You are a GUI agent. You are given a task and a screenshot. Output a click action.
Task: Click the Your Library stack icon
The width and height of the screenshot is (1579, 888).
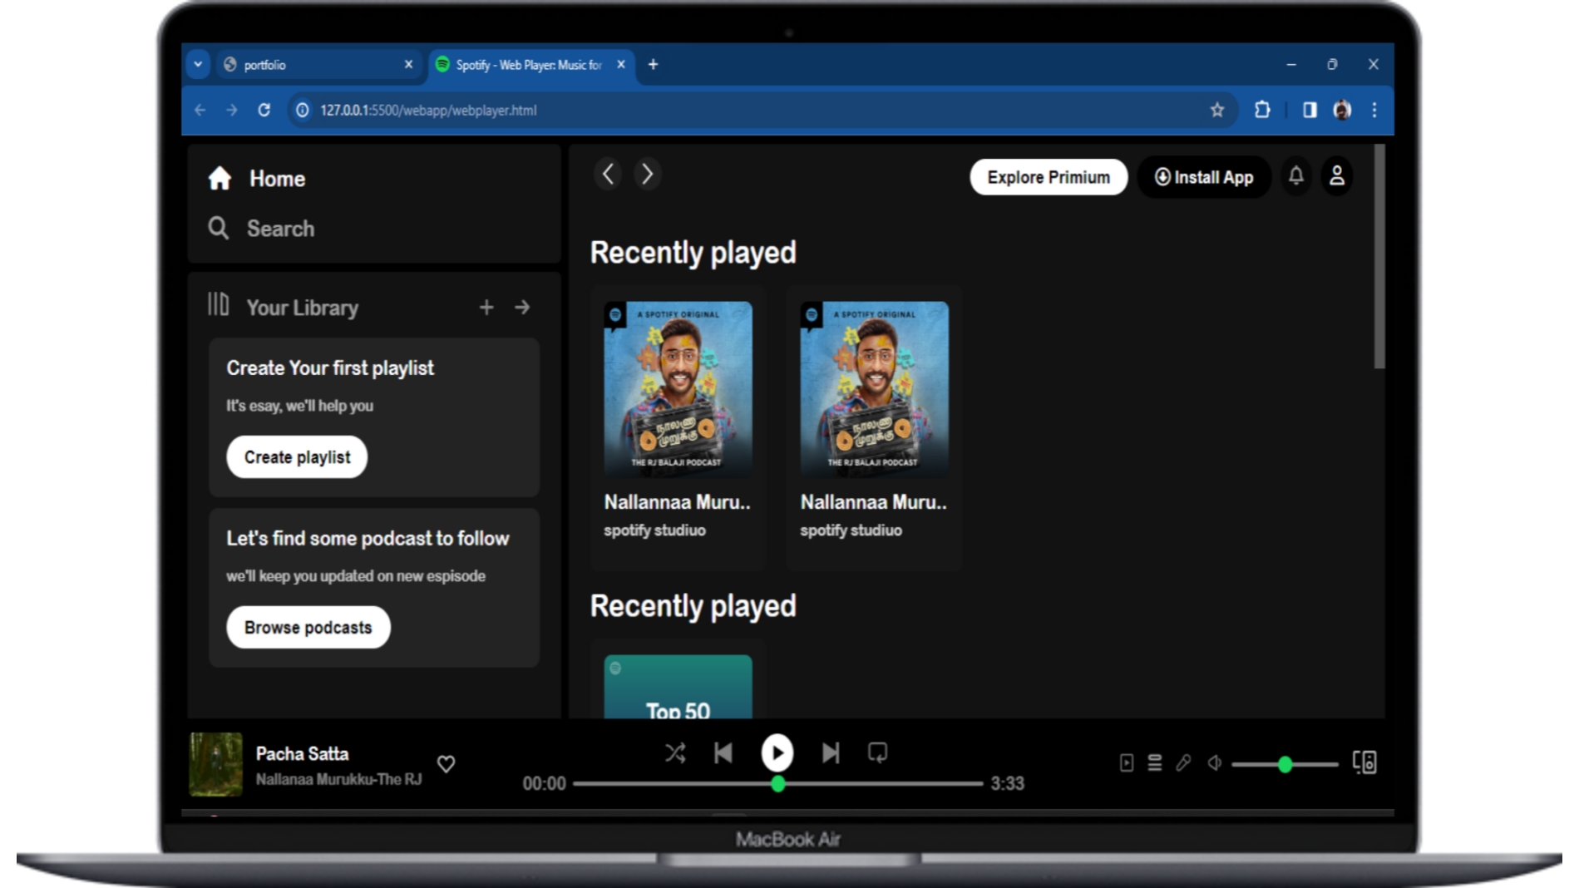pyautogui.click(x=218, y=304)
